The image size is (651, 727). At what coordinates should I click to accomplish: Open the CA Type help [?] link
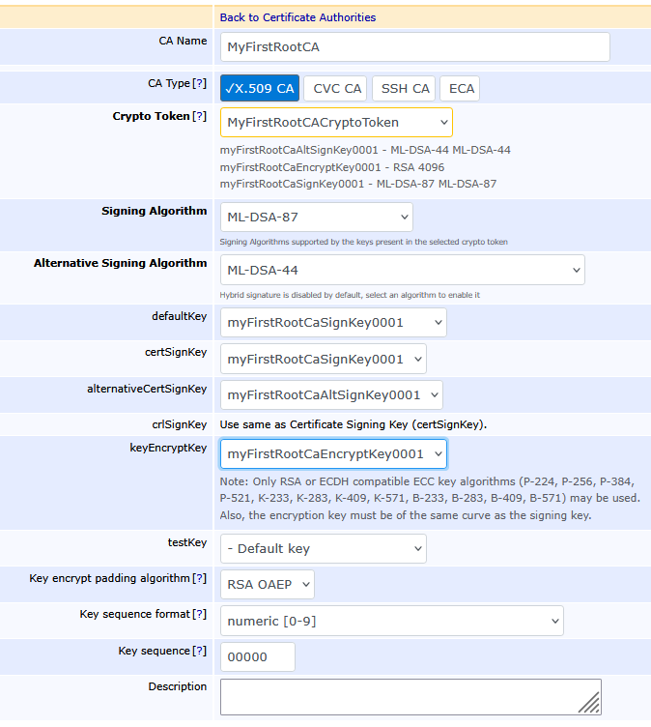click(x=200, y=84)
